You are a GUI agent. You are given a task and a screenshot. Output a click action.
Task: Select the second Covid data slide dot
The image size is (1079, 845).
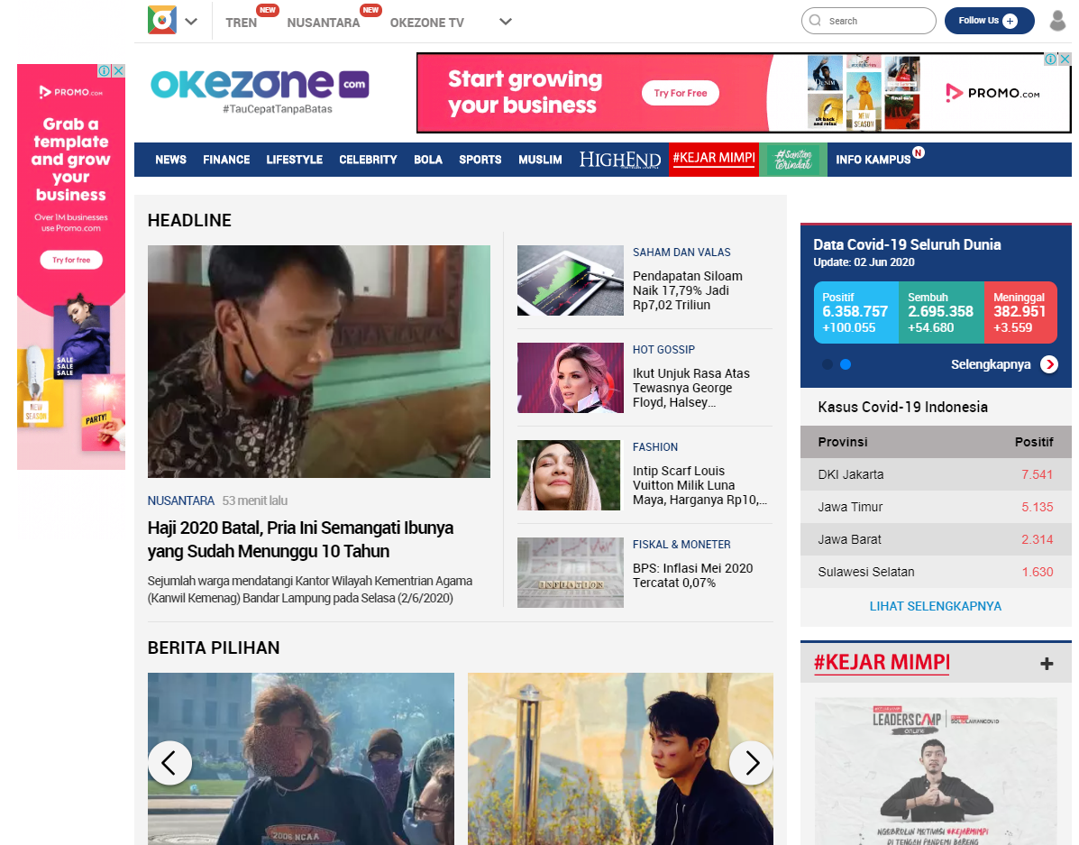pos(846,364)
